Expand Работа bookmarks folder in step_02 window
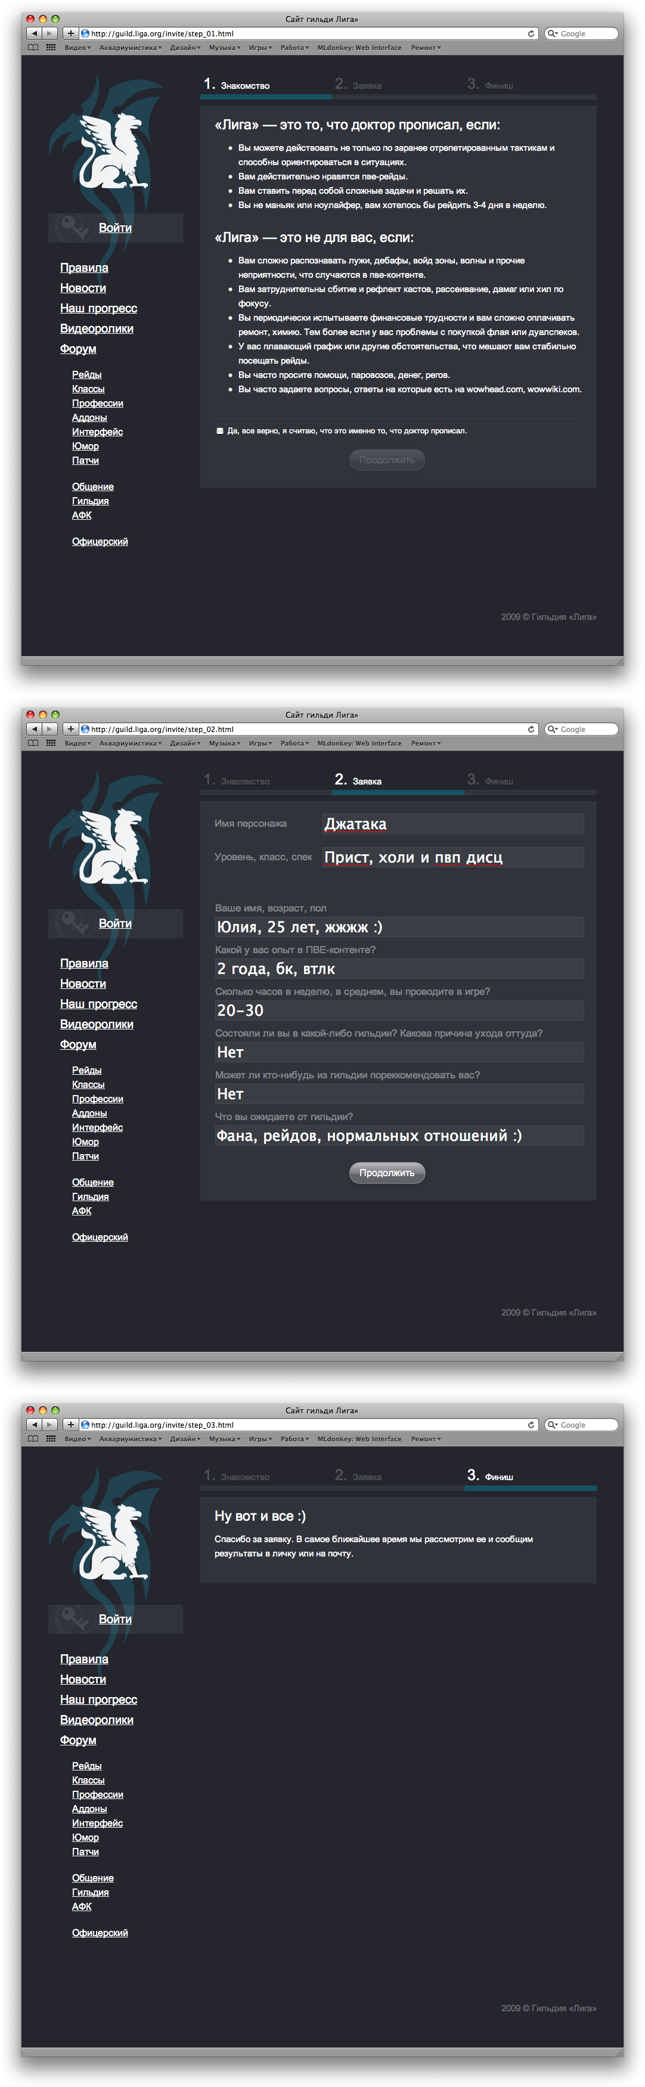Viewport: 645px width, 2087px height. (x=294, y=743)
